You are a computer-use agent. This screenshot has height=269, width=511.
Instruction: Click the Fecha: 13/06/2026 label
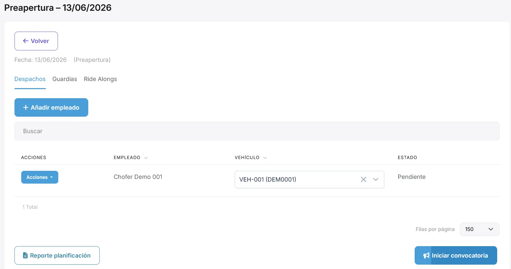(40, 60)
